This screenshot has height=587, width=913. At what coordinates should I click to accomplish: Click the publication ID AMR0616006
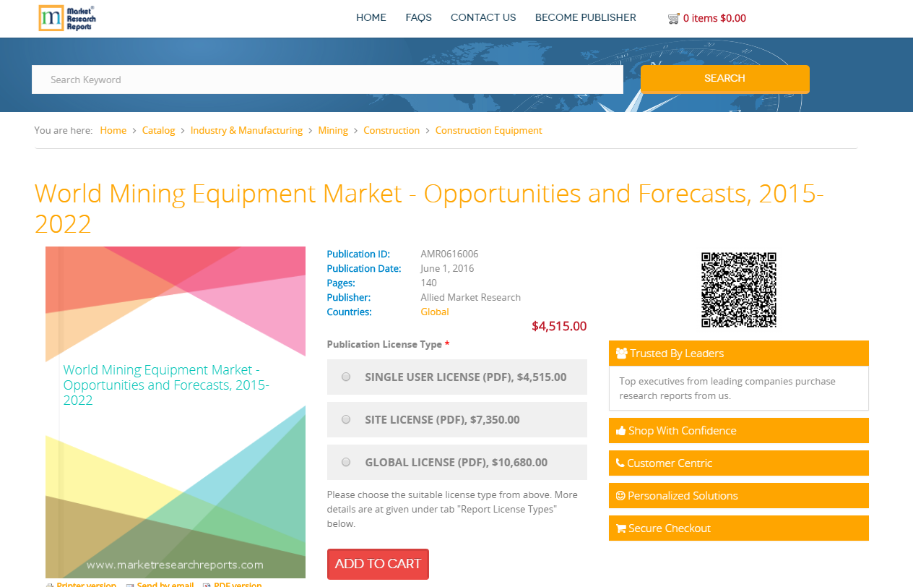(449, 254)
